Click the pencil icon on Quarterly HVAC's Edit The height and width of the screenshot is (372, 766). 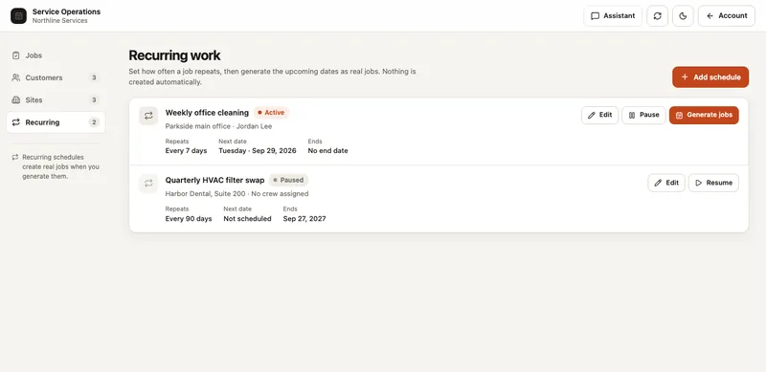[x=658, y=183]
